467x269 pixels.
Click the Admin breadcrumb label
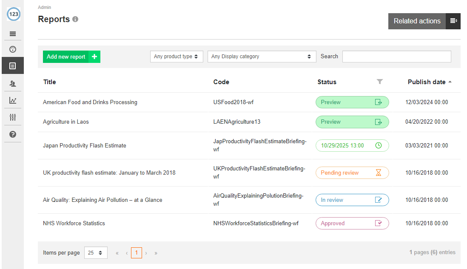coord(44,7)
